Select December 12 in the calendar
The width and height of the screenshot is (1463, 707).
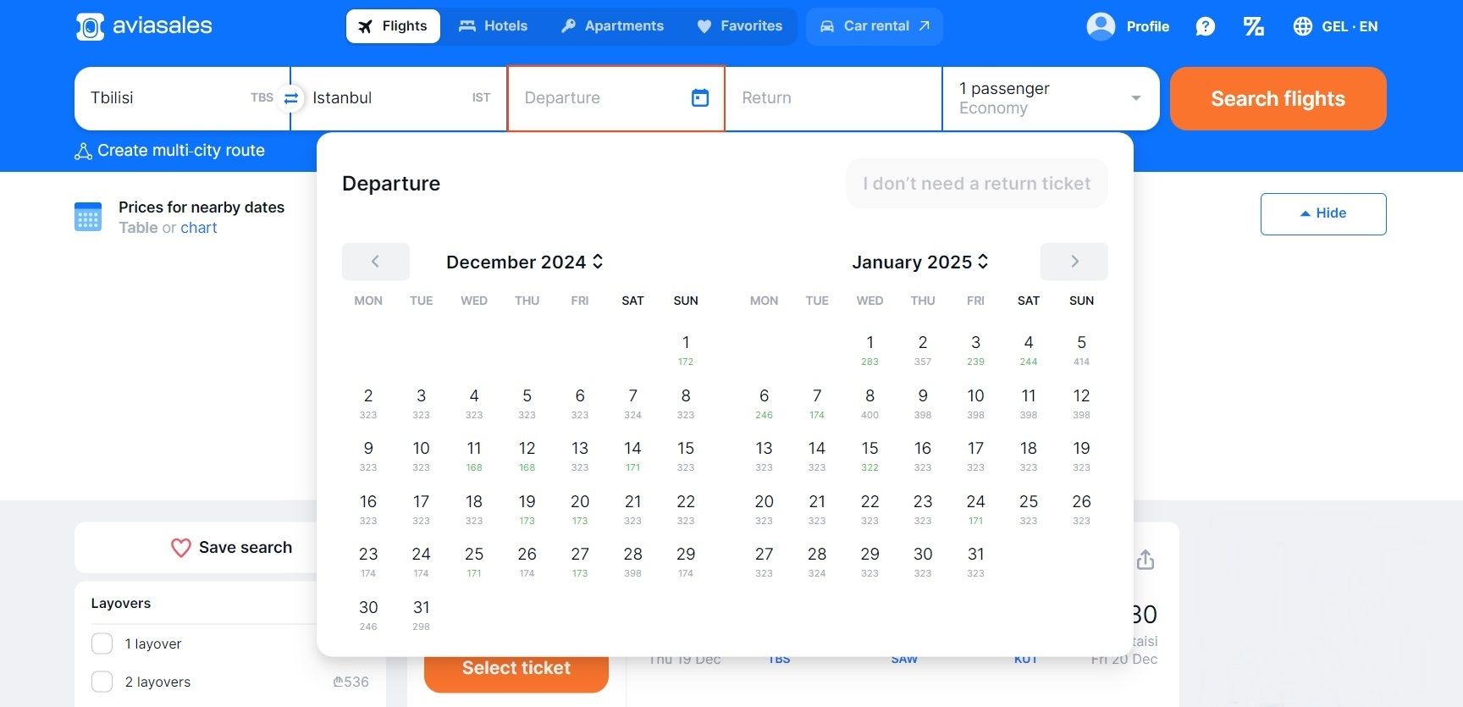point(527,456)
